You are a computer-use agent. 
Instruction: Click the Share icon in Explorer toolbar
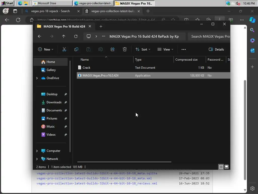point(113,49)
